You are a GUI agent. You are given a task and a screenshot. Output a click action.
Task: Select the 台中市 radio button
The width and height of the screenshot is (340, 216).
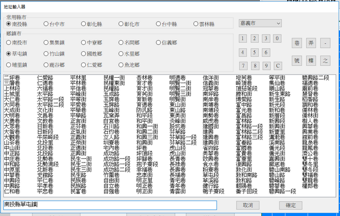click(x=54, y=24)
